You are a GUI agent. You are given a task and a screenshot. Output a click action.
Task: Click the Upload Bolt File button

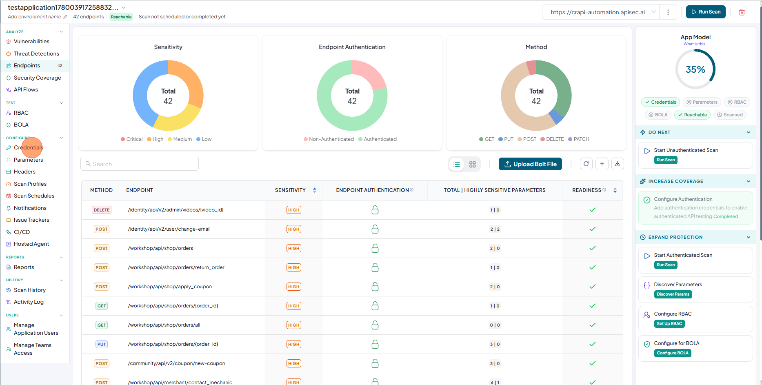coord(530,164)
